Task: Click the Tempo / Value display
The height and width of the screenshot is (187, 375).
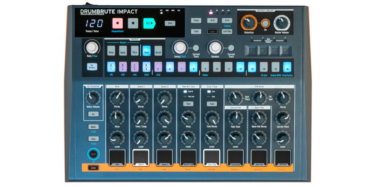Action: tap(94, 23)
